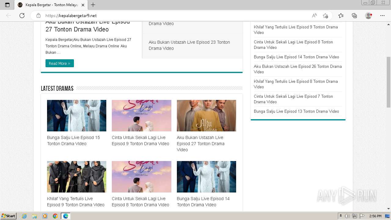Select the Kepala Bergetar browser tab
Viewport: 391px width, 220px height.
tap(51, 5)
